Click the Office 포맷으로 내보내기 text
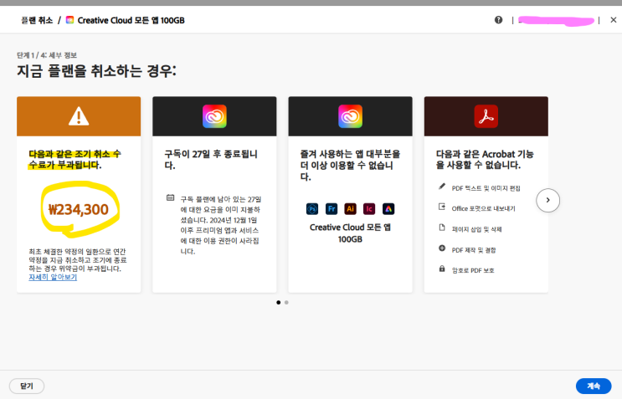The image size is (622, 399). pyautogui.click(x=483, y=208)
